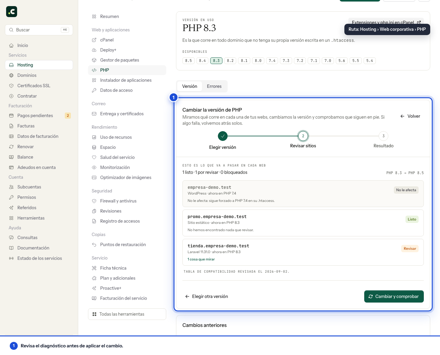Viewport: 440px width, 355px height.
Task: Open cPanel from Web y aplicaciones
Action: point(127,40)
